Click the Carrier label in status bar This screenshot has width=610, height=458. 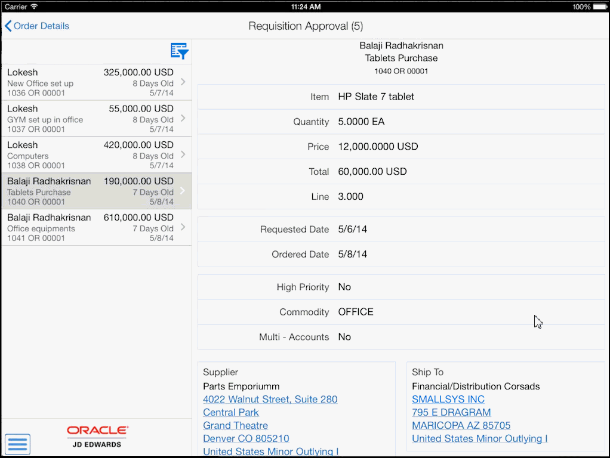(16, 7)
